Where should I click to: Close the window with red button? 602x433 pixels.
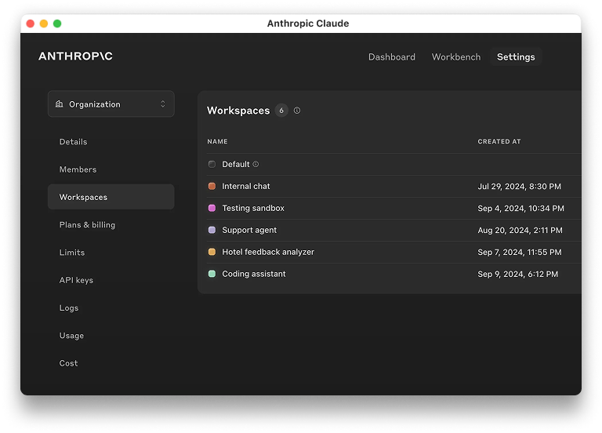click(31, 24)
